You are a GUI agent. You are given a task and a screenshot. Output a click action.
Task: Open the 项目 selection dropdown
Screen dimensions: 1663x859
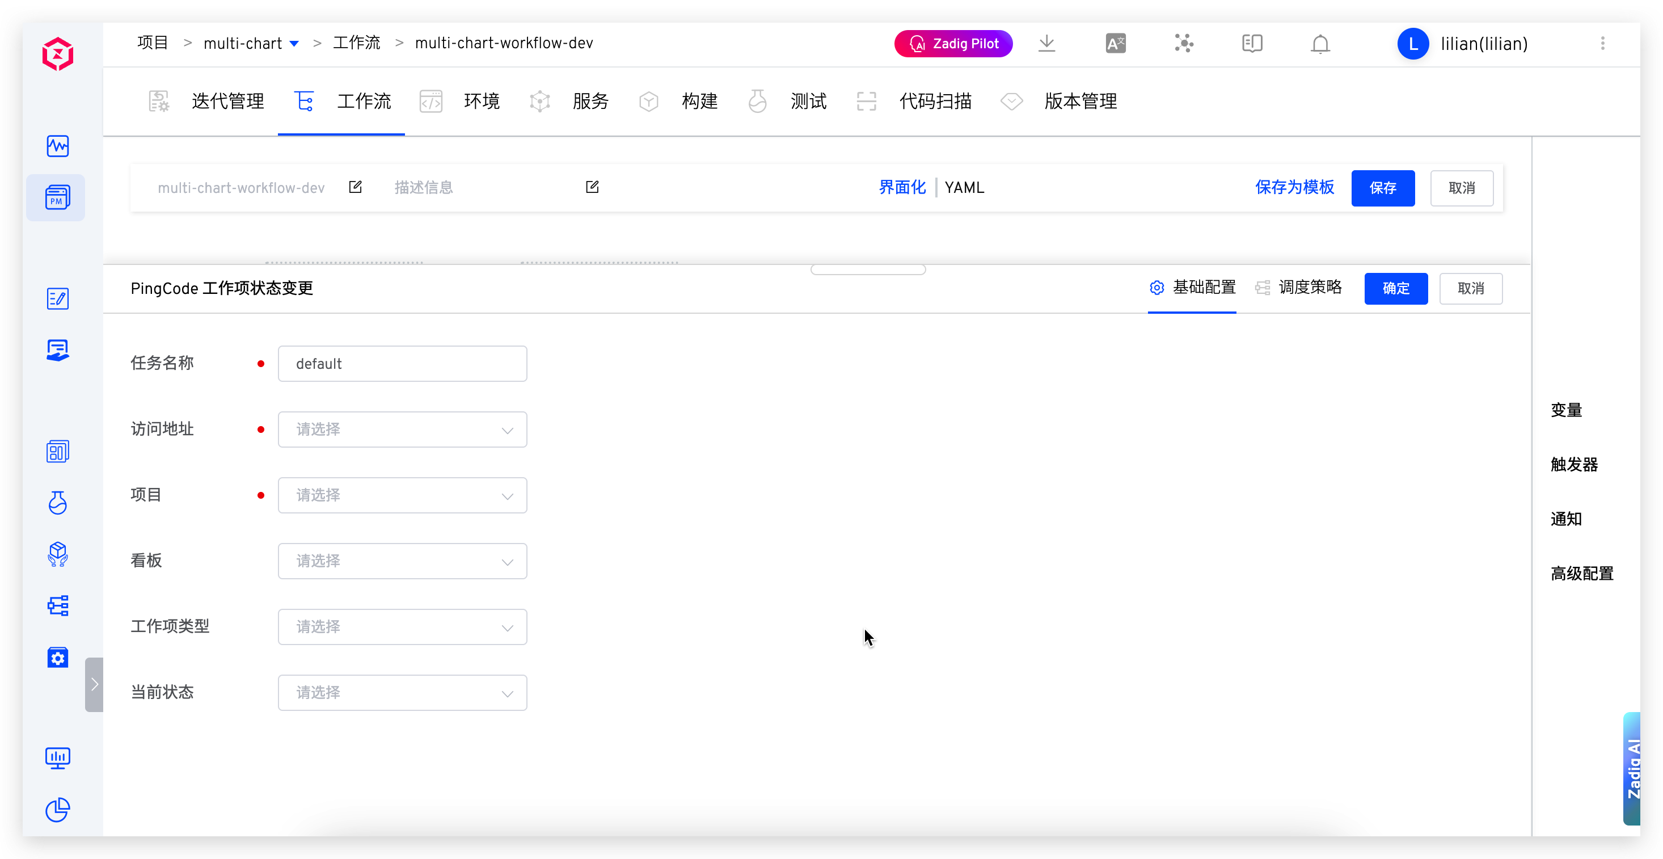tap(402, 495)
